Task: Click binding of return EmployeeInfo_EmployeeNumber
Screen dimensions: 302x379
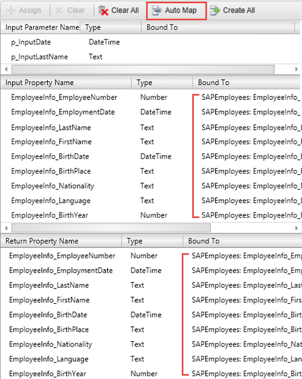Action: (247, 256)
